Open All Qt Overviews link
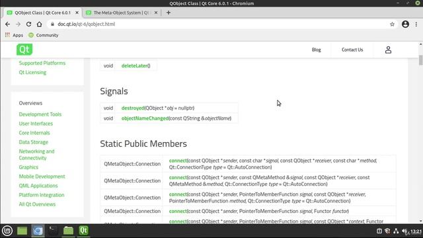The height and width of the screenshot is (238, 423). coord(37,204)
